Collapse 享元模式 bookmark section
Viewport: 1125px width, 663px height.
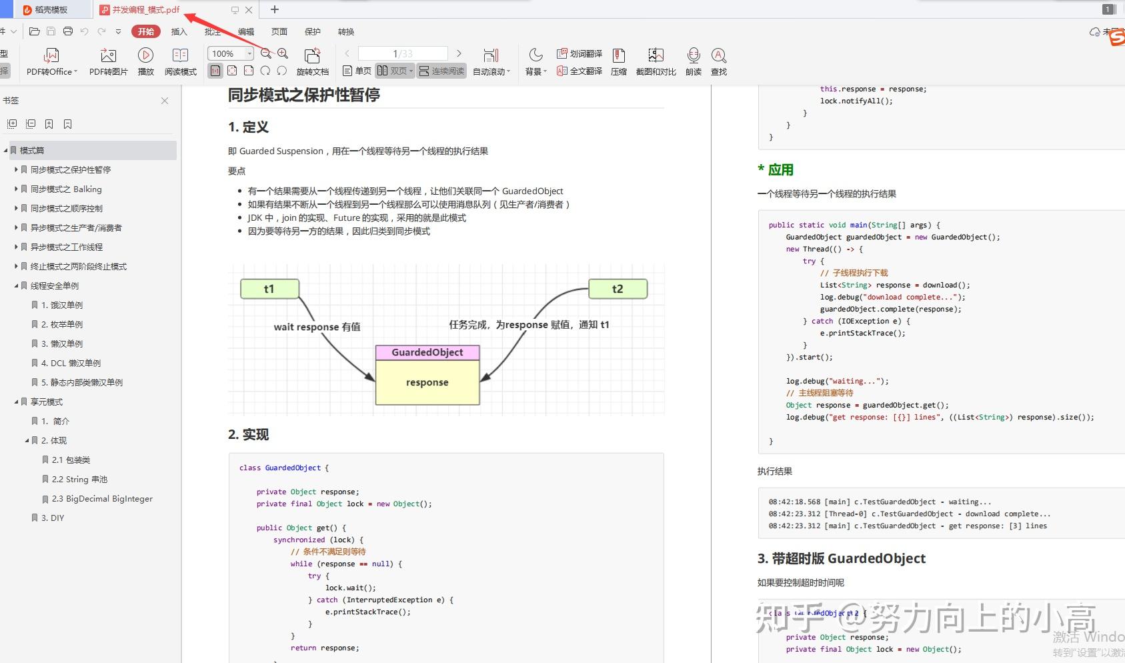point(16,402)
